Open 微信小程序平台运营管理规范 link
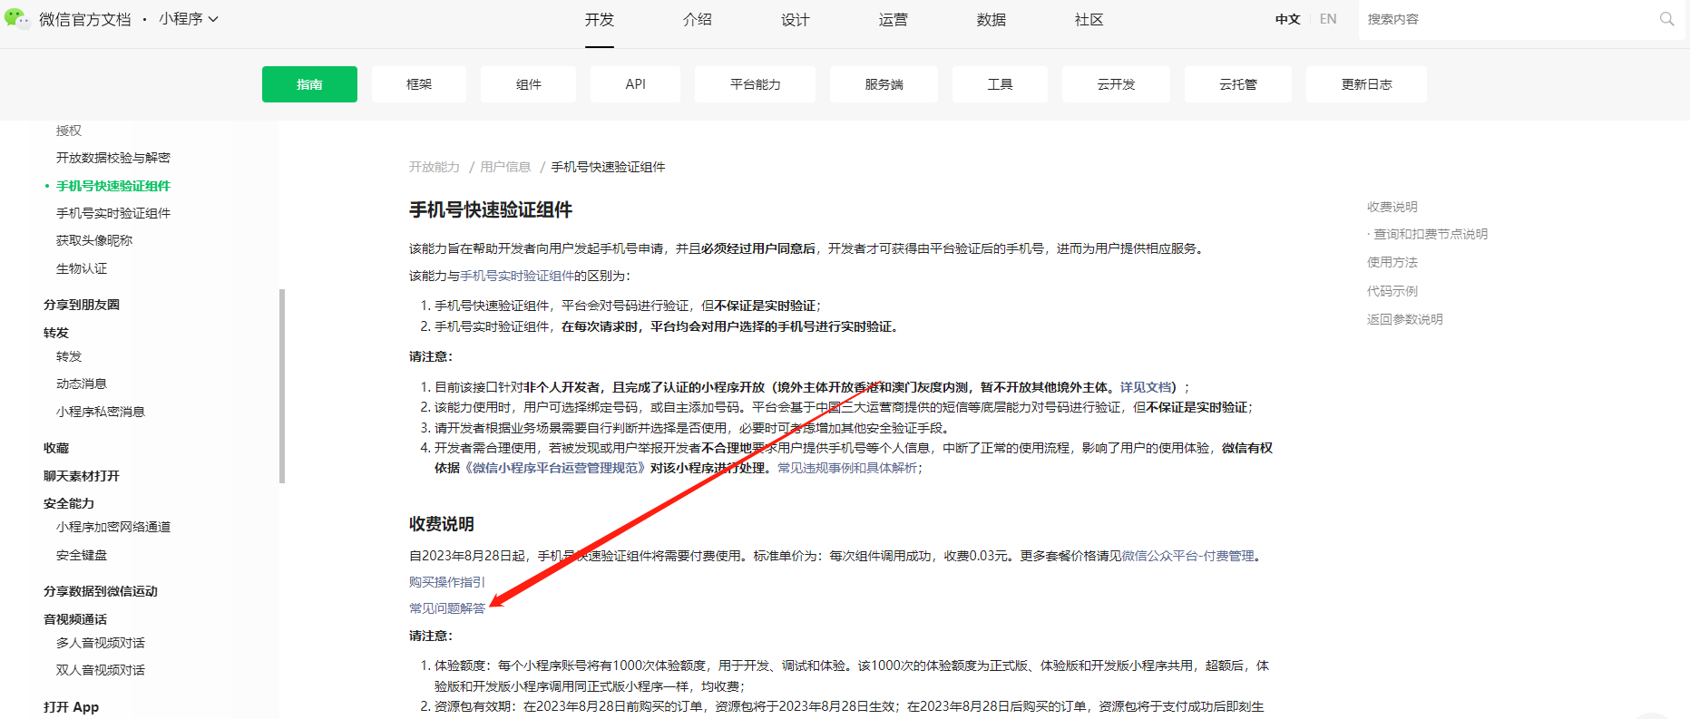Screen dimensions: 1690x719 coord(555,468)
